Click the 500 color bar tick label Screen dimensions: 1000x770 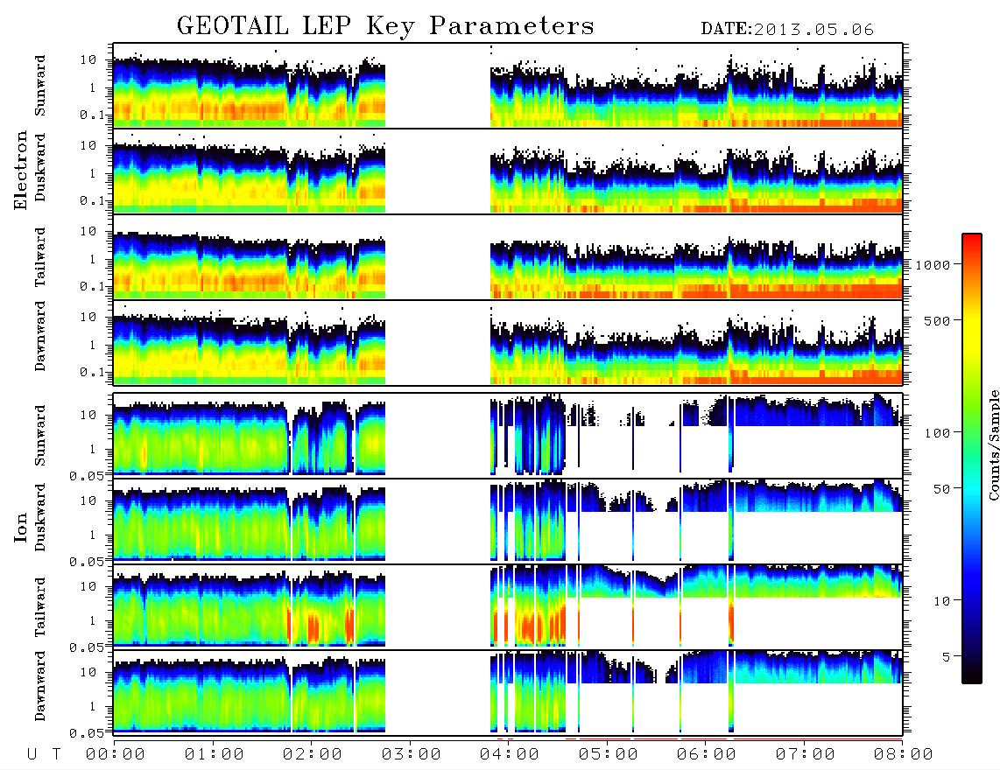click(937, 320)
